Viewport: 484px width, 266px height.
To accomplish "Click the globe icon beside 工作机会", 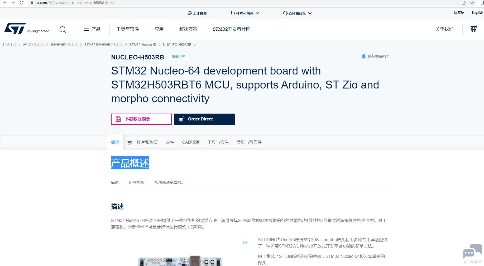I will (190, 13).
